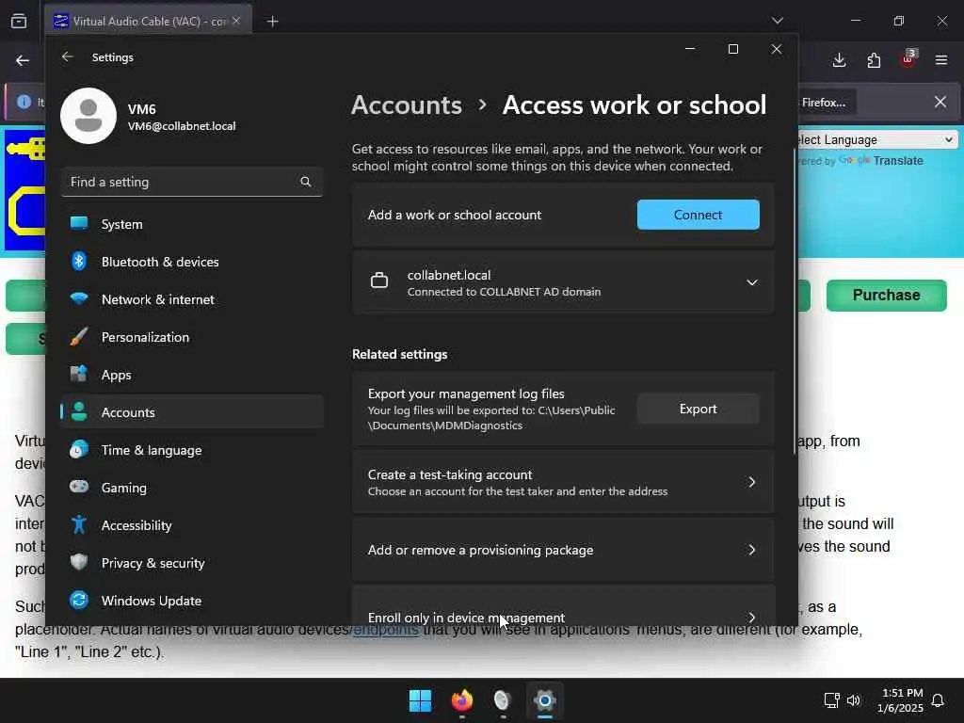The height and width of the screenshot is (723, 964).
Task: Click the Network wifi icon in sidebar
Action: tap(79, 298)
